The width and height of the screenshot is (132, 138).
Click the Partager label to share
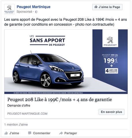point(71,133)
